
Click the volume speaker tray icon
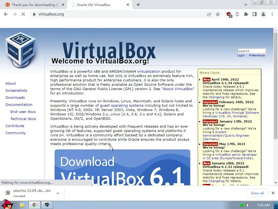coord(248,205)
